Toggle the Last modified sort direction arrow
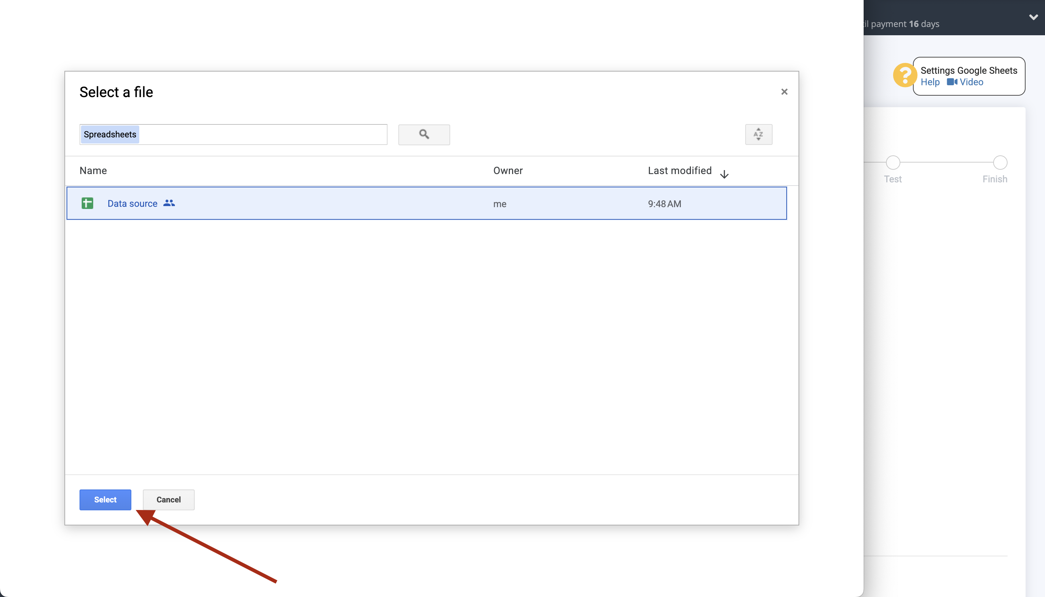 pos(724,173)
